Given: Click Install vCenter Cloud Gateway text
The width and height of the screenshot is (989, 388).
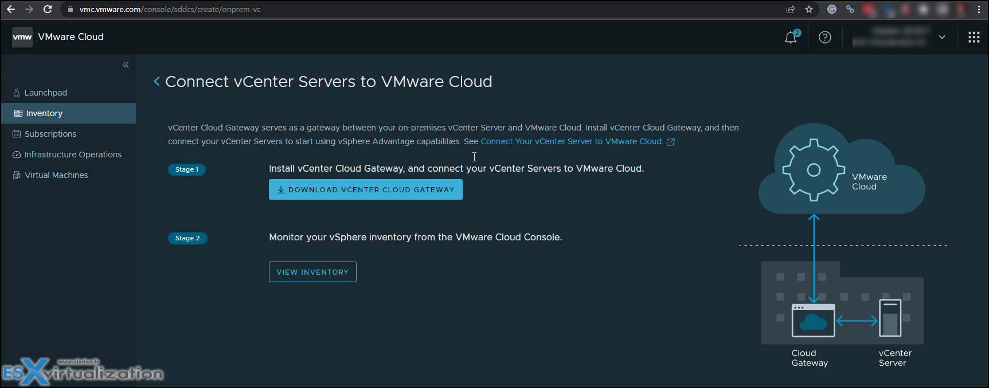Looking at the screenshot, I should pyautogui.click(x=456, y=168).
